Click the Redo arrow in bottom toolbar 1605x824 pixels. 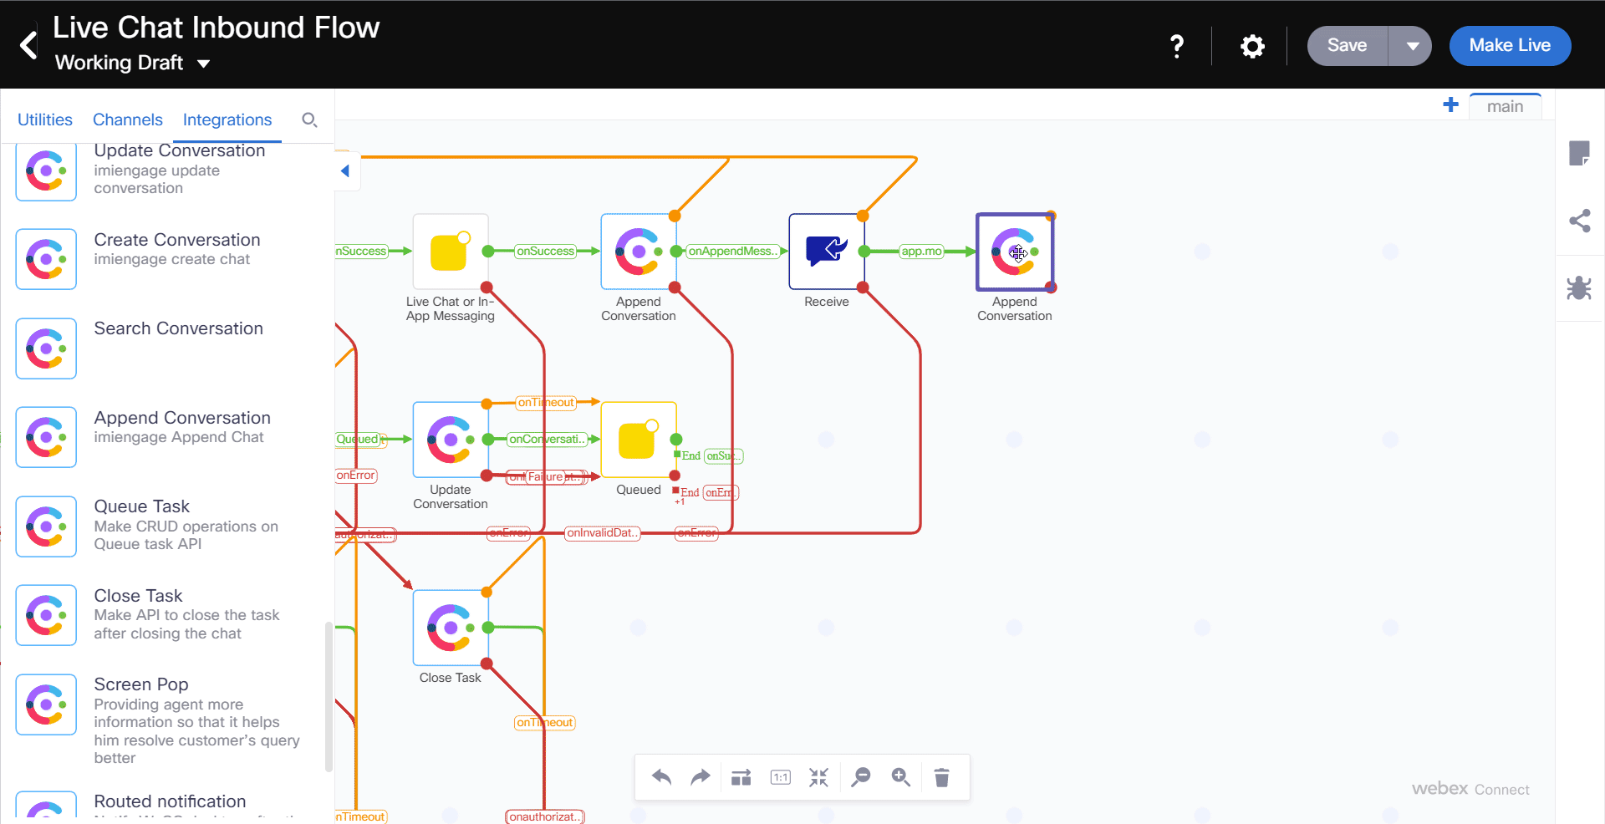point(701,777)
